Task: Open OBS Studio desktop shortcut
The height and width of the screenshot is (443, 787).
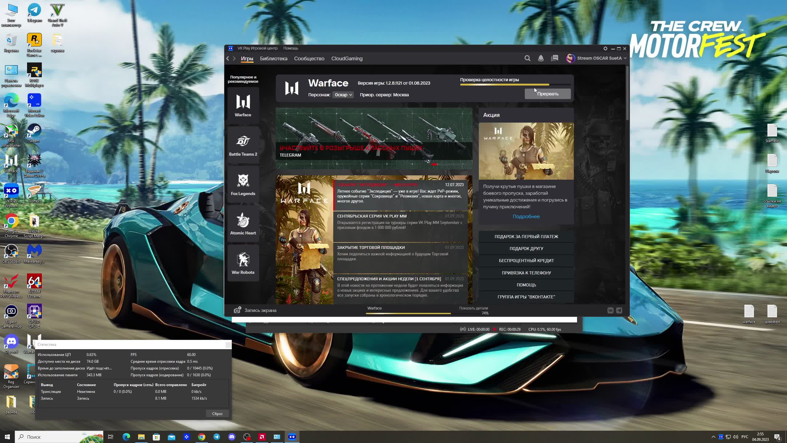Action: click(11, 253)
